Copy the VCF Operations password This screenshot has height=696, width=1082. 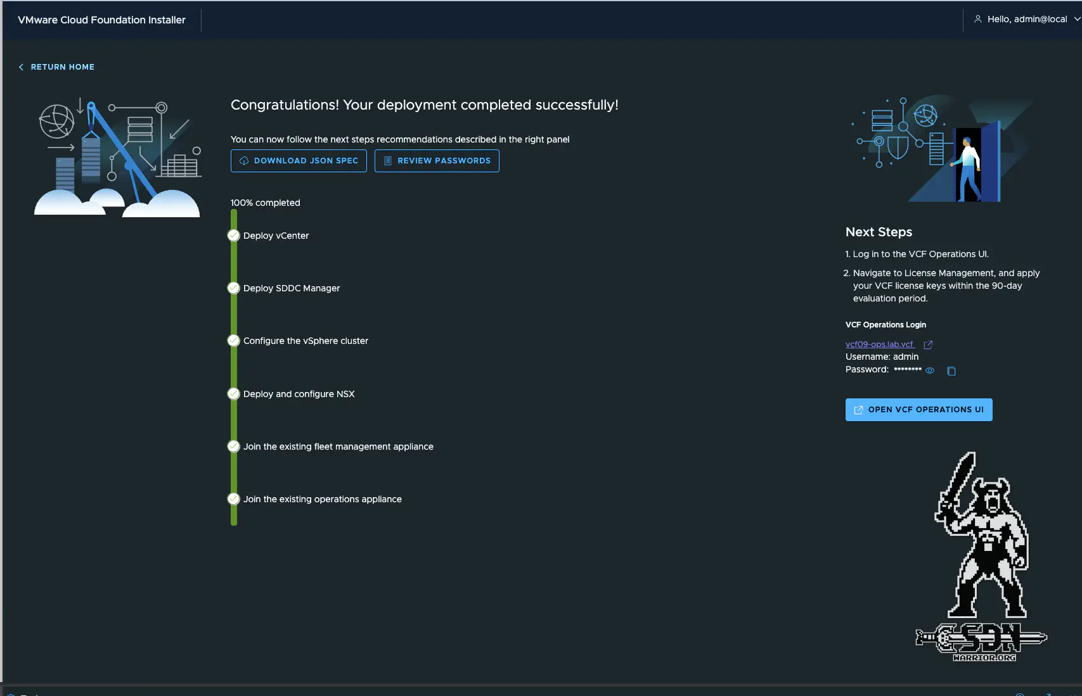pyautogui.click(x=951, y=371)
